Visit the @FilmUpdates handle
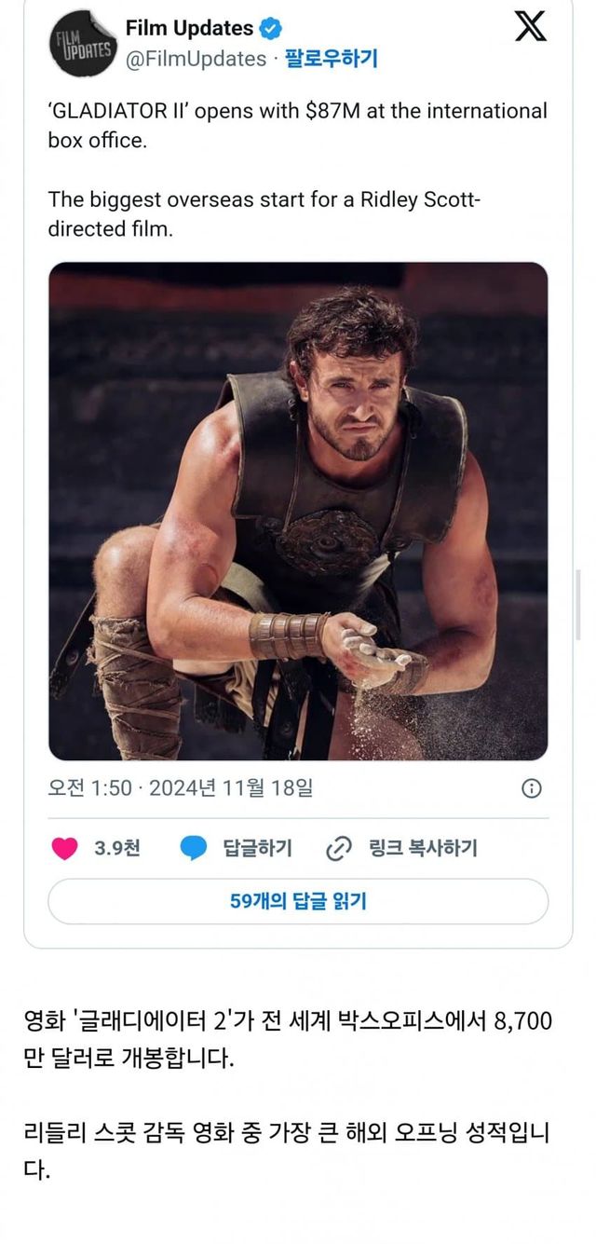Image resolution: width=596 pixels, height=1244 pixels. (196, 59)
